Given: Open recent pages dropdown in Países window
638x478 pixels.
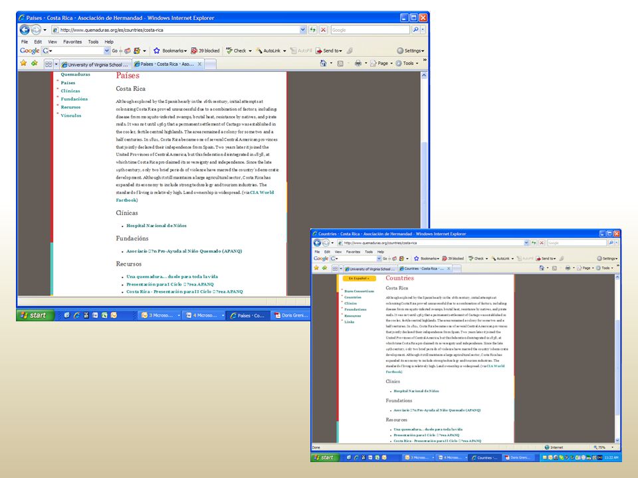Looking at the screenshot, I should 45,30.
